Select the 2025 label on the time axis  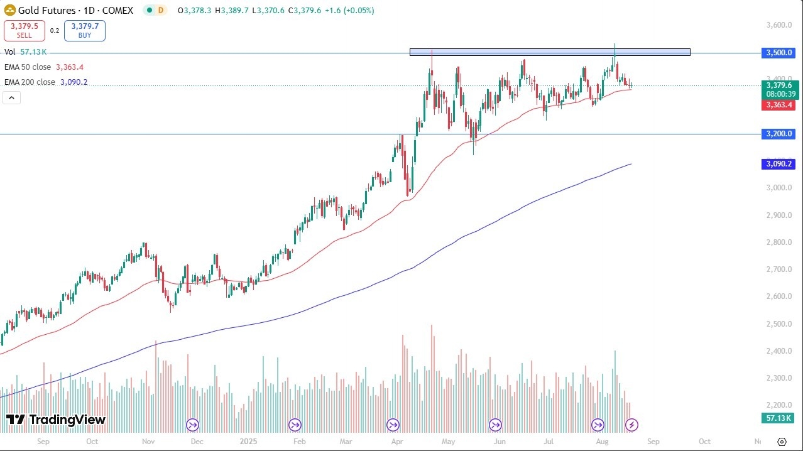(x=249, y=442)
